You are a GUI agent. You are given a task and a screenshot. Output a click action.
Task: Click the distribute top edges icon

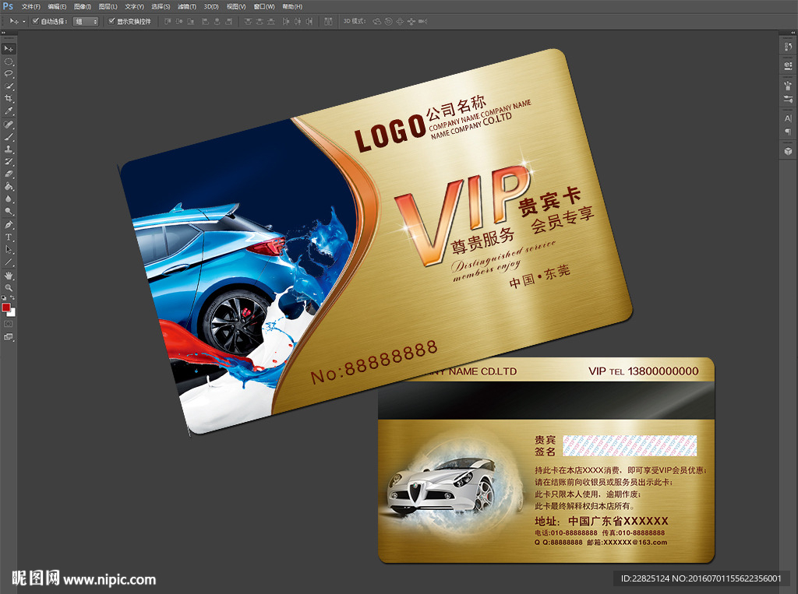[249, 21]
